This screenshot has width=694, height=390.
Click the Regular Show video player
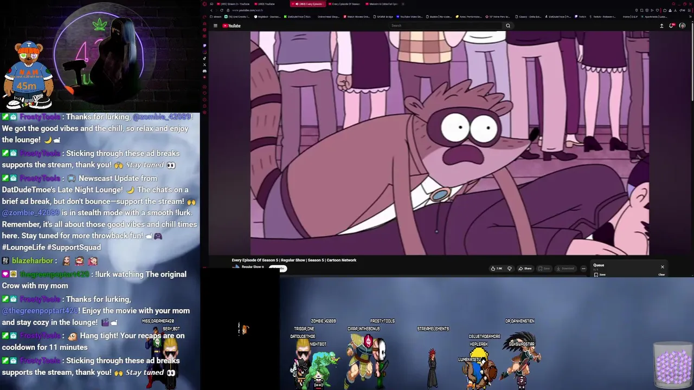click(x=449, y=143)
